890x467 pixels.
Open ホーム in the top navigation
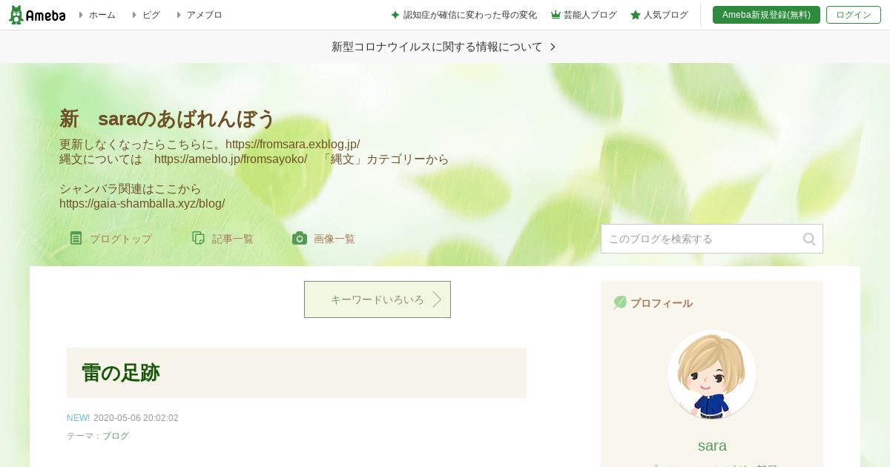[102, 15]
